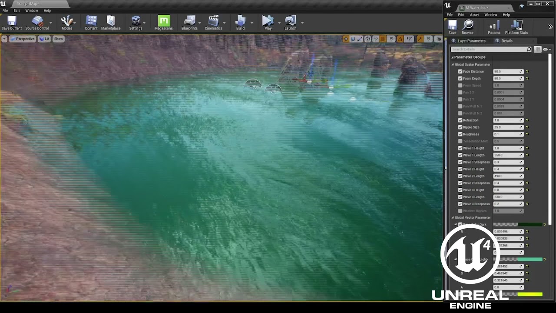The height and width of the screenshot is (313, 556).
Task: Click the Search Details input field
Action: (x=491, y=50)
